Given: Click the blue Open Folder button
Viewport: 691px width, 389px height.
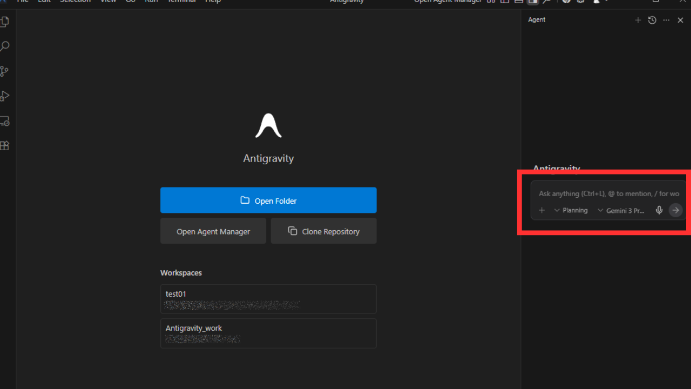Looking at the screenshot, I should point(268,200).
